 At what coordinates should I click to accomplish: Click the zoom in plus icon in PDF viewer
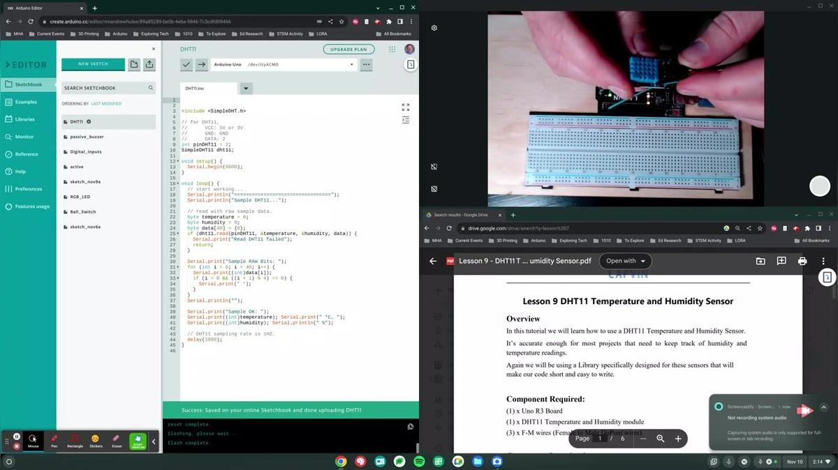678,439
